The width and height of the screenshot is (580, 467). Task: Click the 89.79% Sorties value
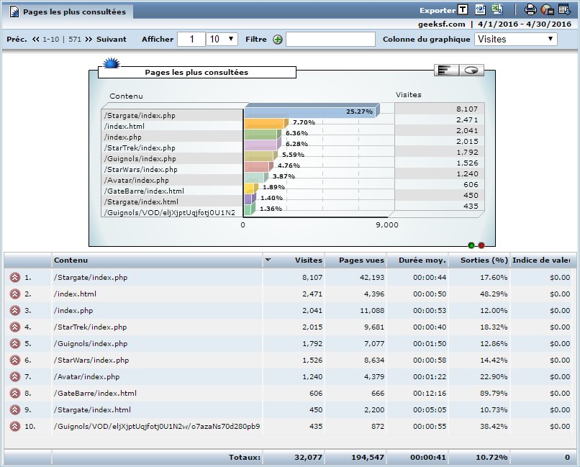click(494, 393)
